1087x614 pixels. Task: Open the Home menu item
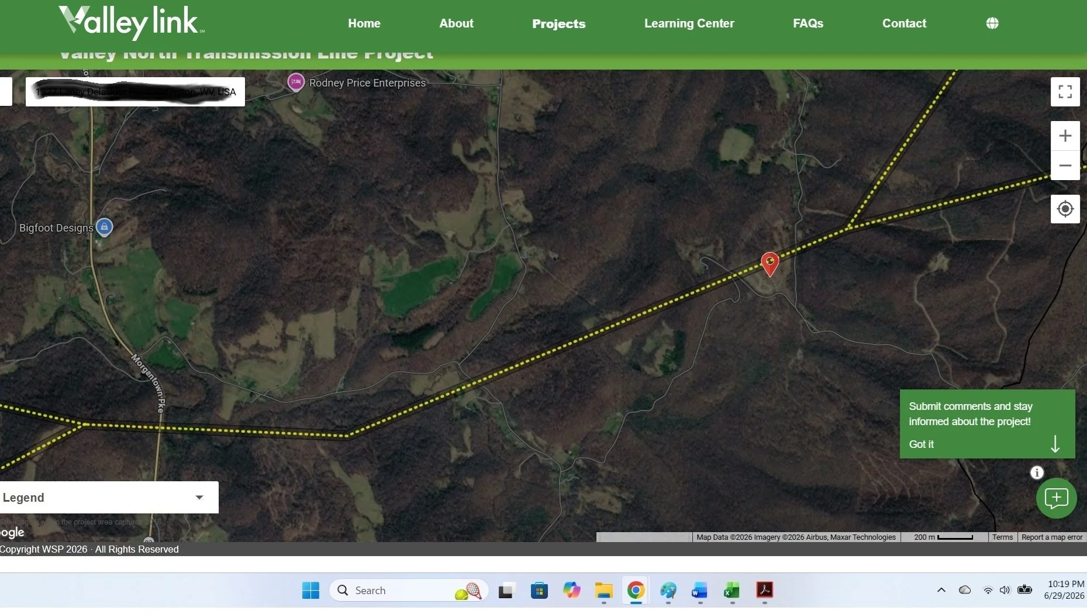tap(364, 23)
